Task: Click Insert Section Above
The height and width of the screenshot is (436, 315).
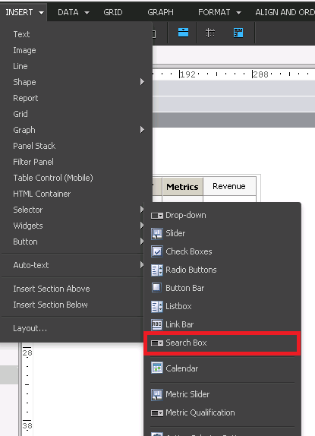Action: [52, 289]
